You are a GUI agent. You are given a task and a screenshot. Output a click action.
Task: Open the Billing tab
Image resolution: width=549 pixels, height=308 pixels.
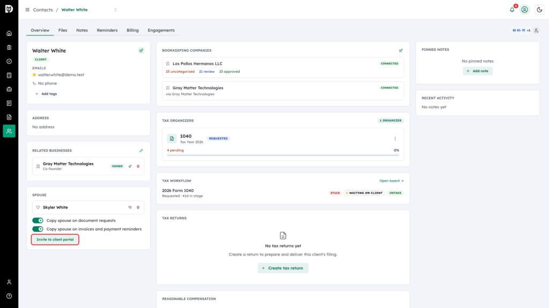[x=133, y=30]
